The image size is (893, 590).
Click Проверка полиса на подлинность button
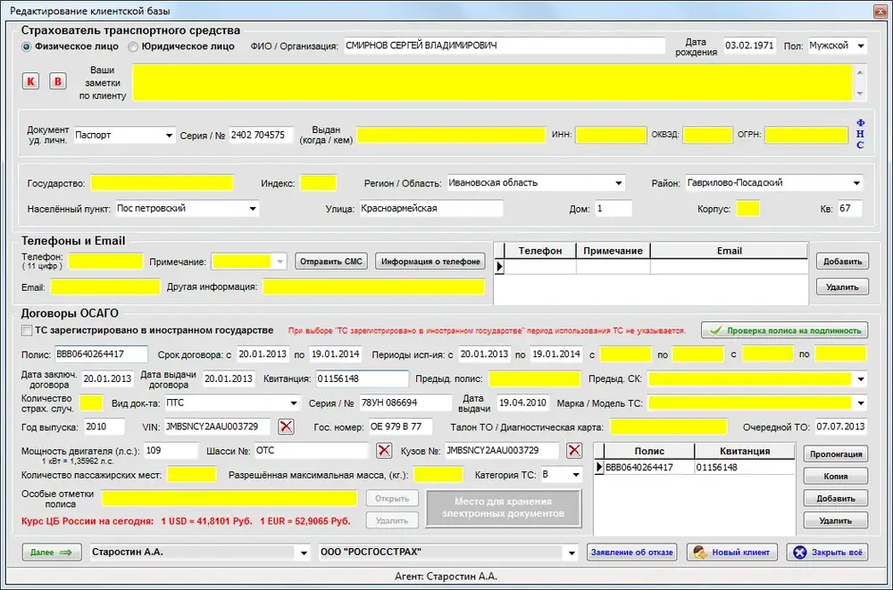(x=785, y=330)
